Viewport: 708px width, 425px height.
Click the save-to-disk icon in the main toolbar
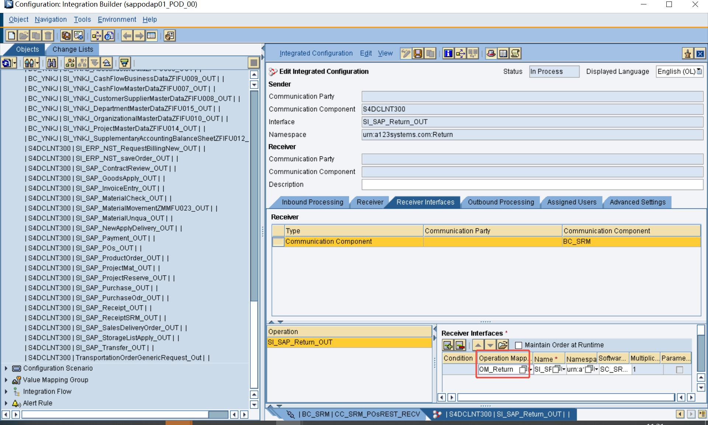pos(66,35)
